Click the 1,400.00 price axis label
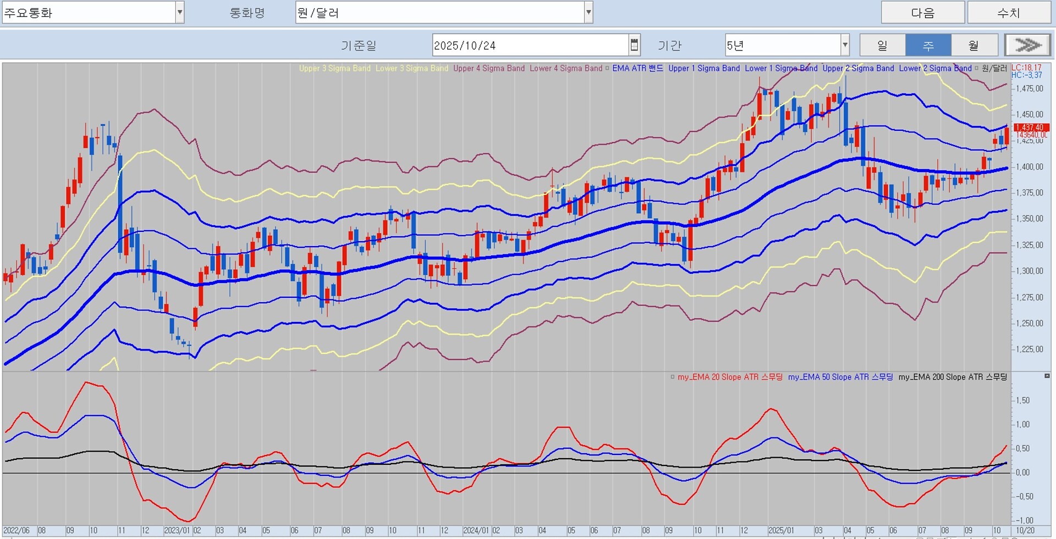This screenshot has width=1056, height=539. click(x=1029, y=166)
